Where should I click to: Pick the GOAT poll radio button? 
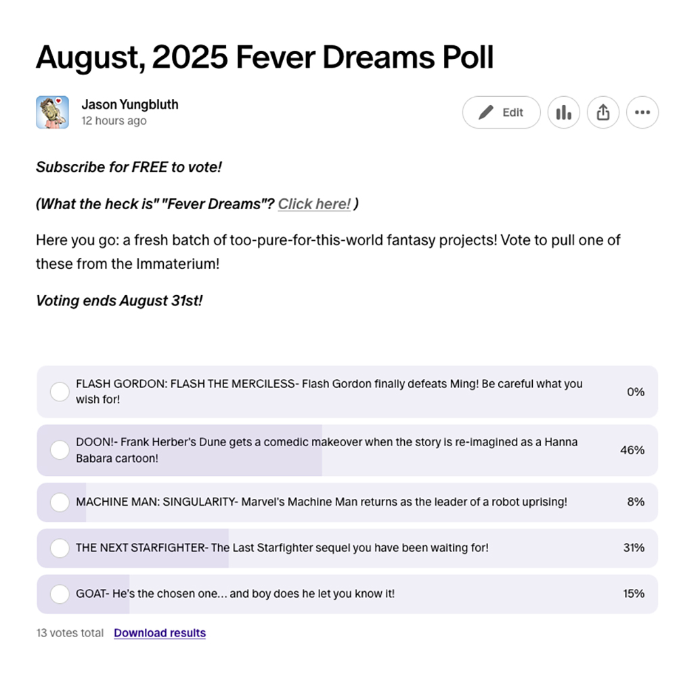(60, 594)
